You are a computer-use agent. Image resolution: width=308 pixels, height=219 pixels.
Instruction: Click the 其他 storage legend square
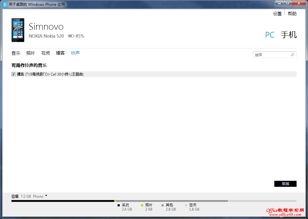[163, 205]
